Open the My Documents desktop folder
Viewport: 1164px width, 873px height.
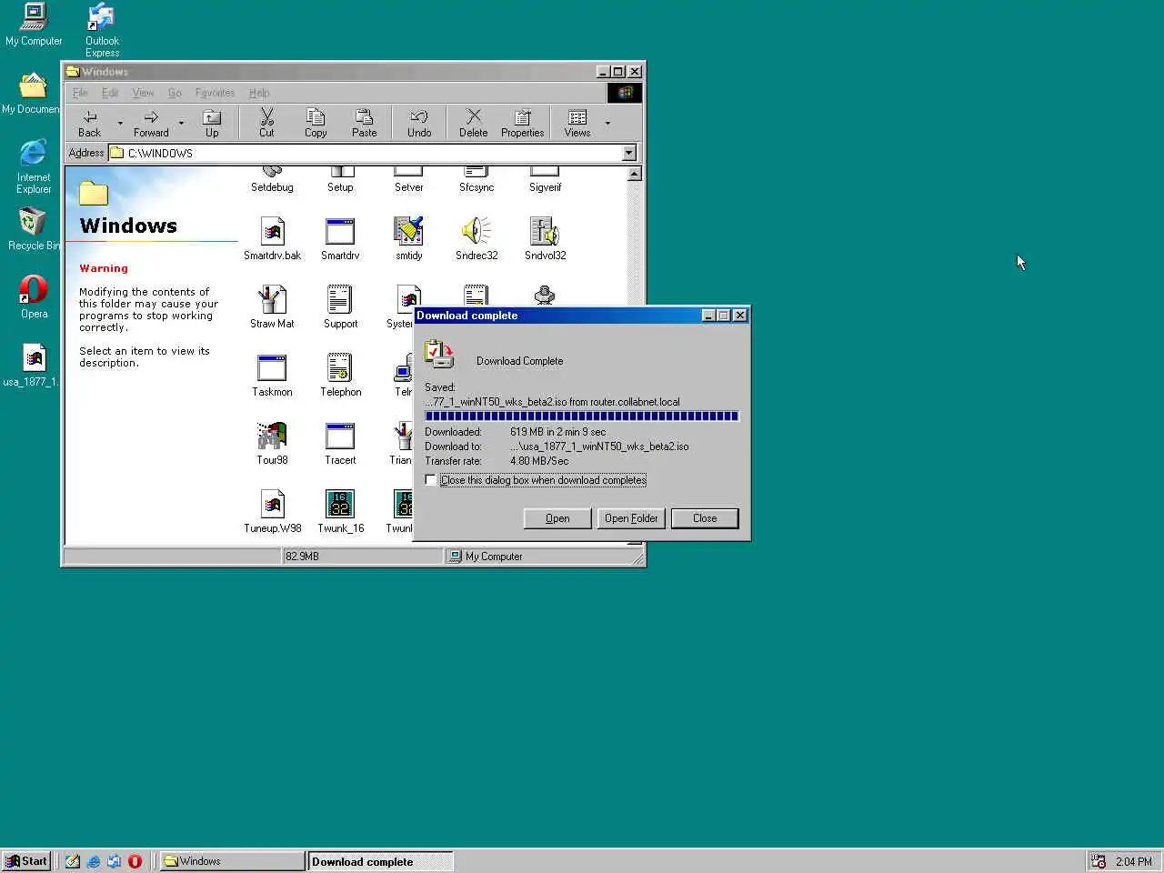coord(31,94)
